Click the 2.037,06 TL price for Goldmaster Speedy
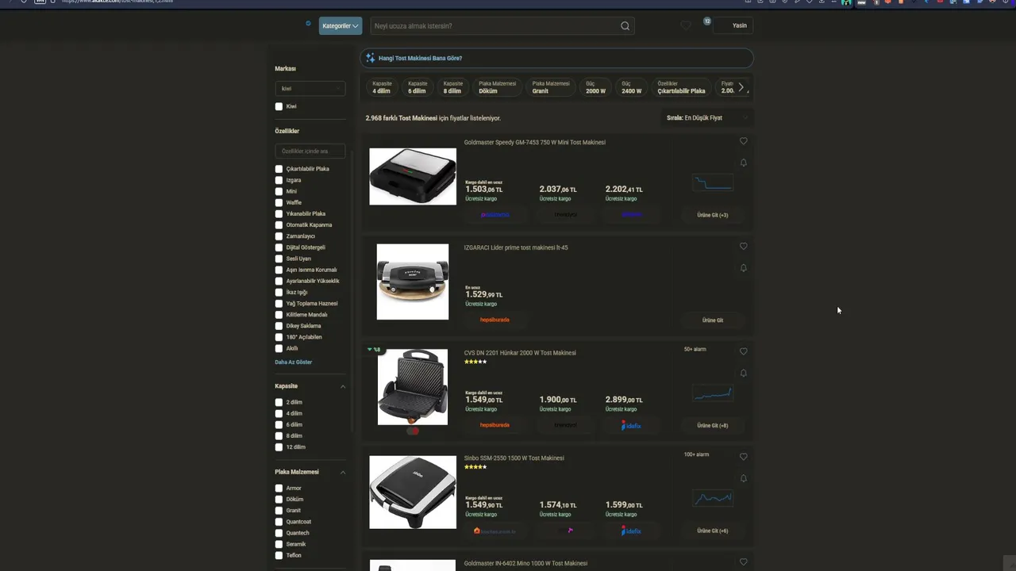Viewport: 1016px width, 571px height. 558,190
